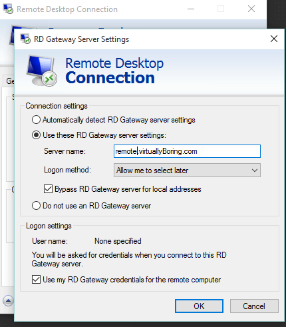Toggle Bypass RD Gateway server for local addresses
The image size is (286, 327).
click(x=48, y=189)
